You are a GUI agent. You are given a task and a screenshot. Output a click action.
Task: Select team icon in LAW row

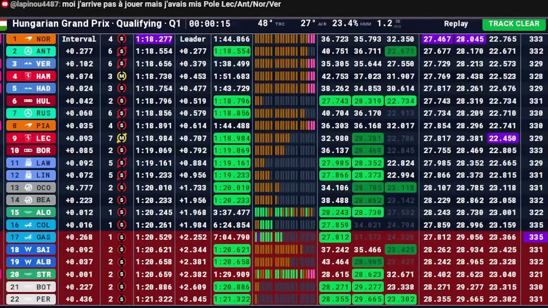pos(28,163)
